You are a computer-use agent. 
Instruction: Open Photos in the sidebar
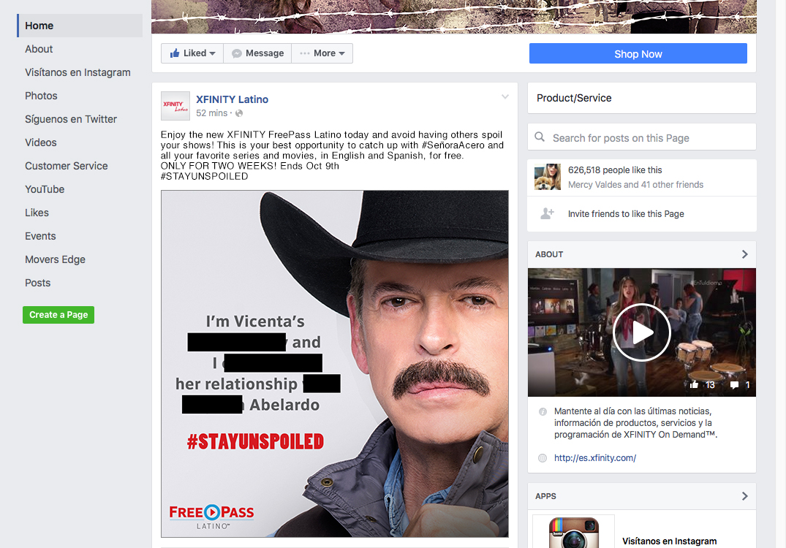point(41,96)
